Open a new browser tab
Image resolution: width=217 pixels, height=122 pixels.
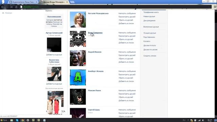(x=72, y=2)
